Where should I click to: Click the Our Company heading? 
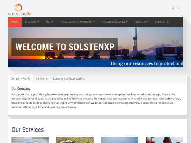pyautogui.click(x=21, y=89)
